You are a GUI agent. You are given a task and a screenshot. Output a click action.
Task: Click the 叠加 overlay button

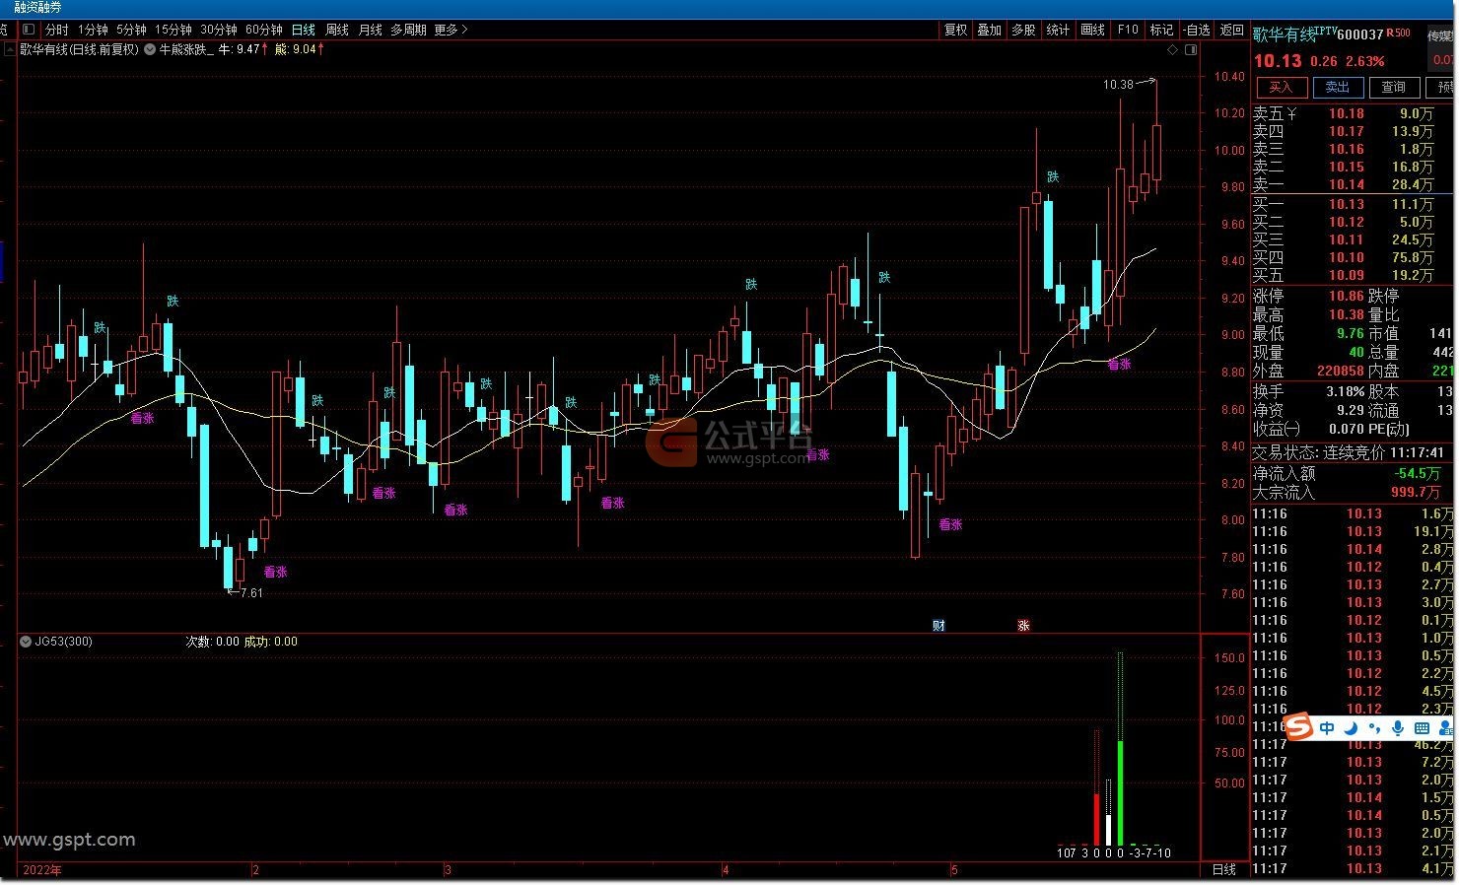[990, 30]
